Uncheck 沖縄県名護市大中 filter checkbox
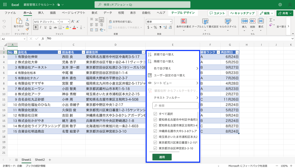Image resolution: width=295 pixels, height=168 pixels. (x=155, y=131)
